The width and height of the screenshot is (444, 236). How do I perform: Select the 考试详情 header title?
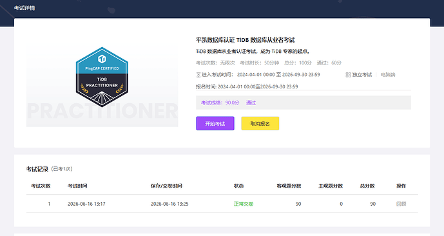(x=24, y=8)
